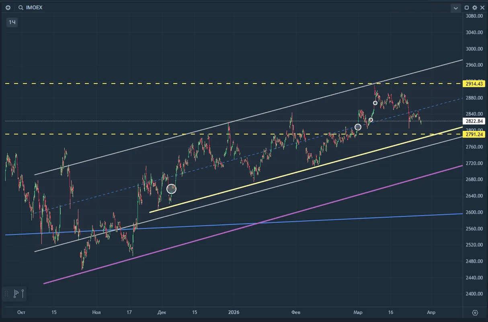Click the 2026 label on time axis
This screenshot has height=322, width=488.
[234, 312]
